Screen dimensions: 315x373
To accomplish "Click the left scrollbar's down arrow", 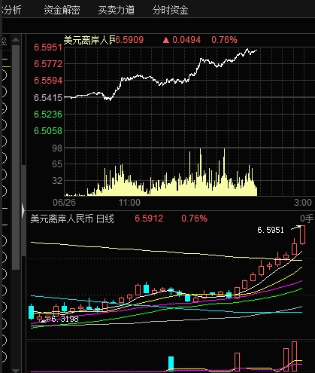I will 16,371.
